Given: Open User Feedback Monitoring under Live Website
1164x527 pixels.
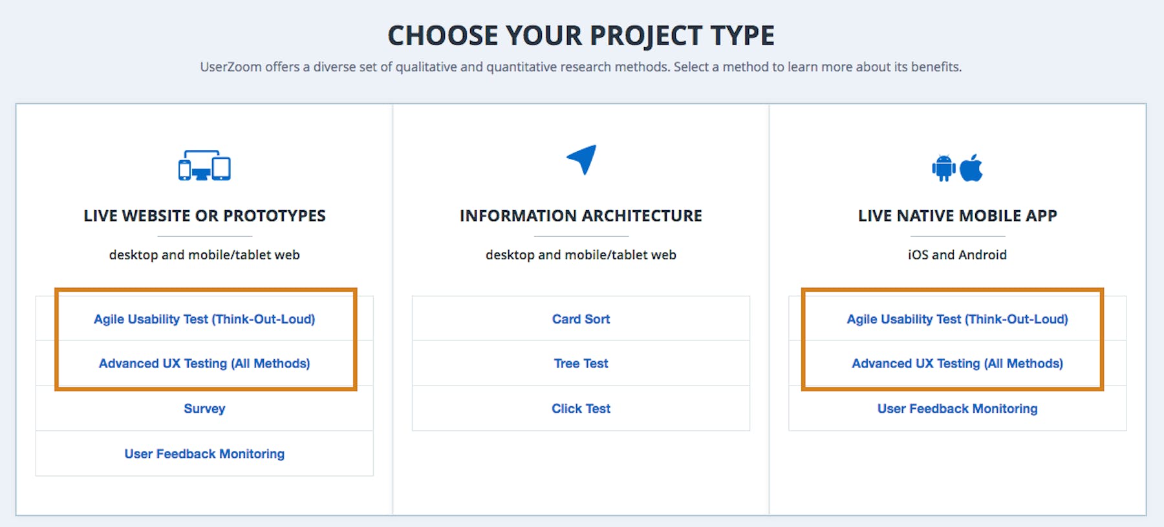Looking at the screenshot, I should tap(204, 454).
